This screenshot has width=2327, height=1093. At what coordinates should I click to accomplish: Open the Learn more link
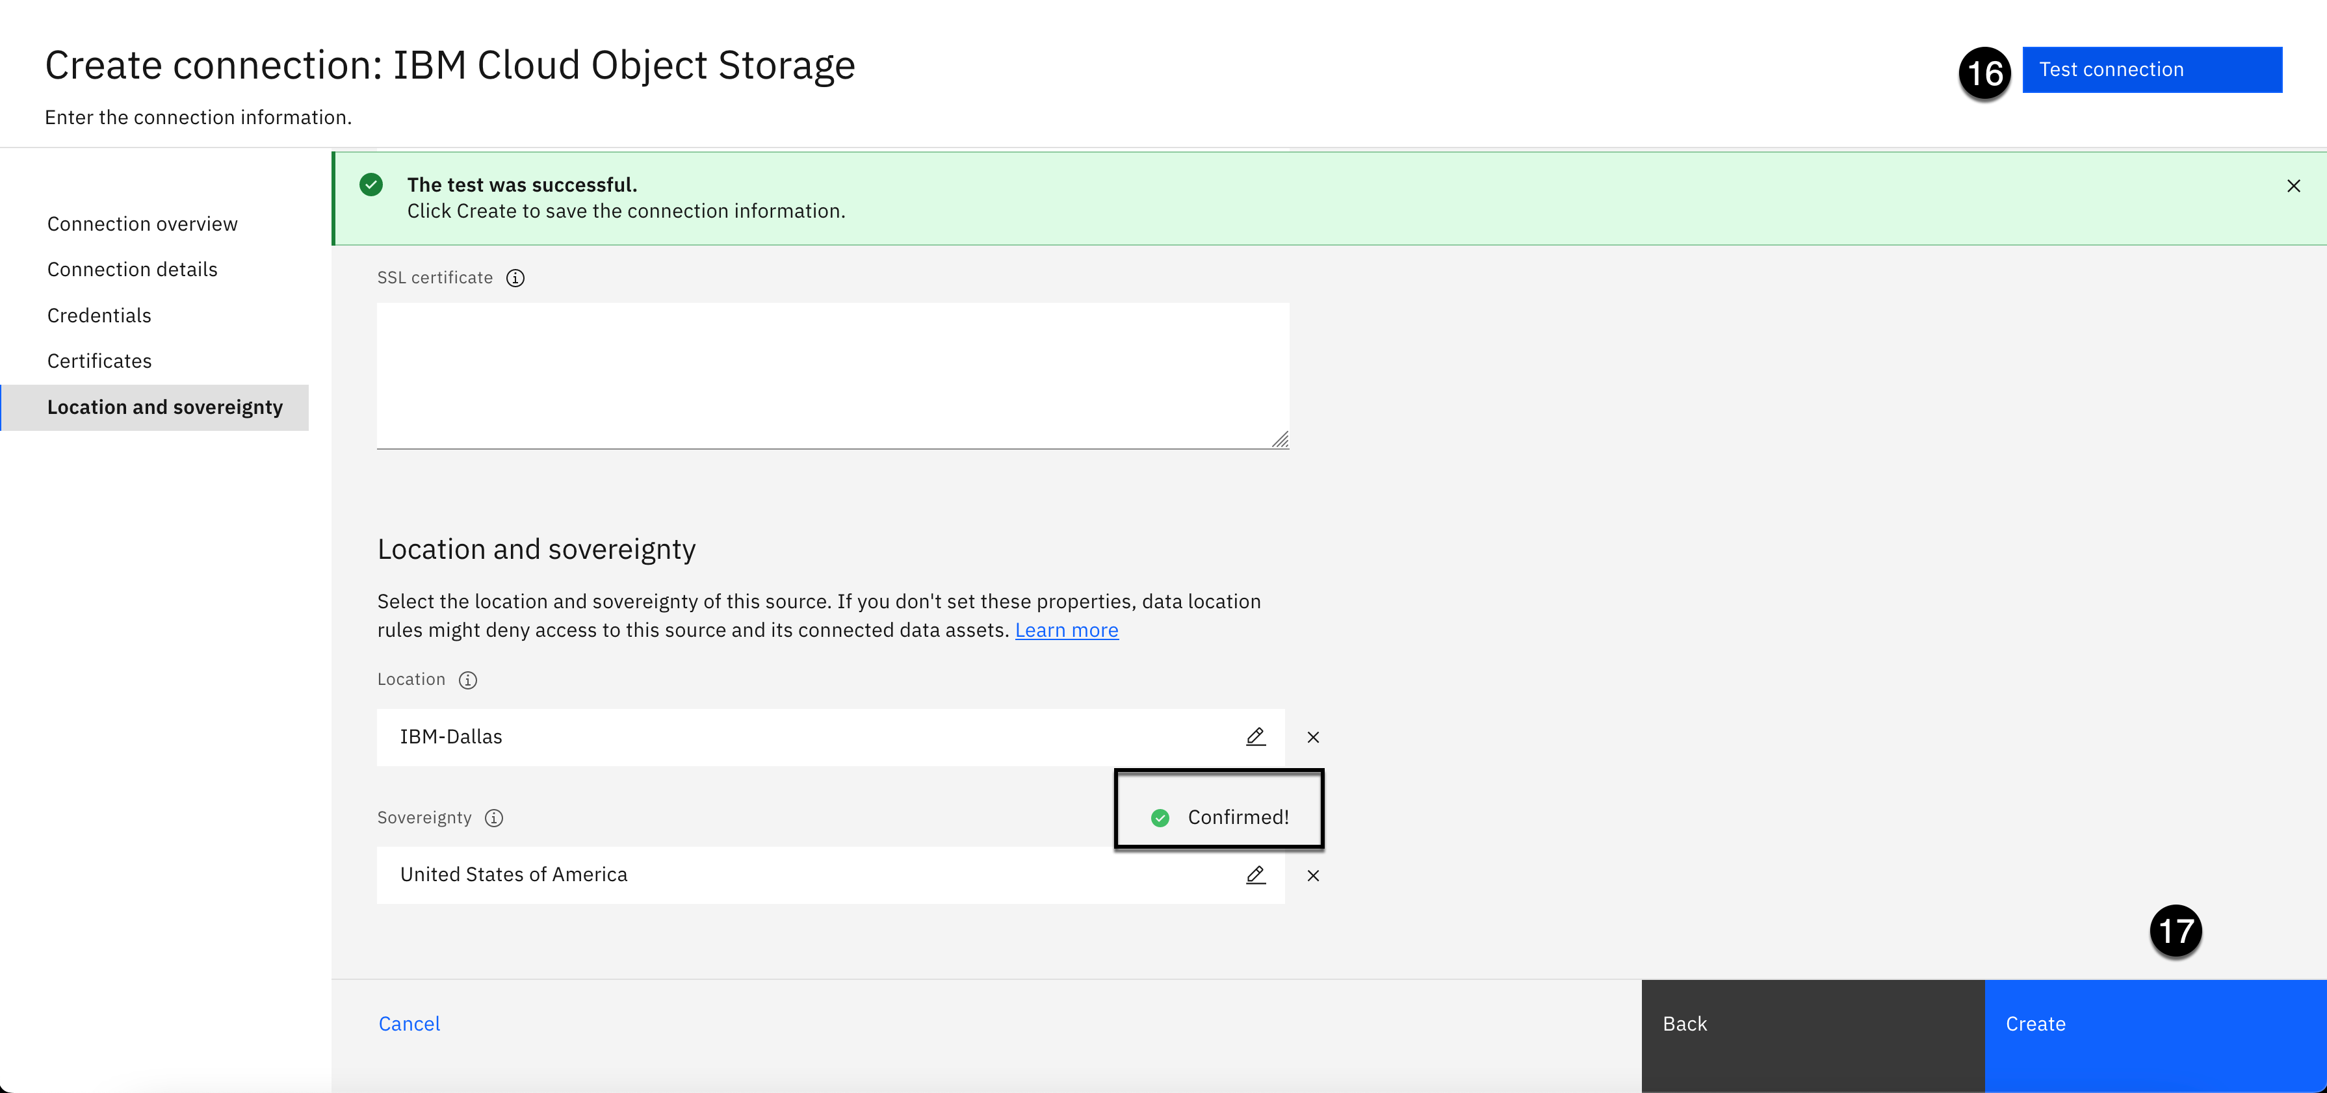click(x=1066, y=630)
